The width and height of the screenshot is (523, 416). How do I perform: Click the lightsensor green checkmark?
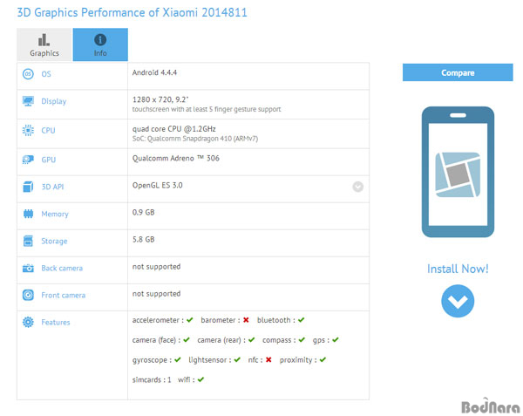pos(237,359)
